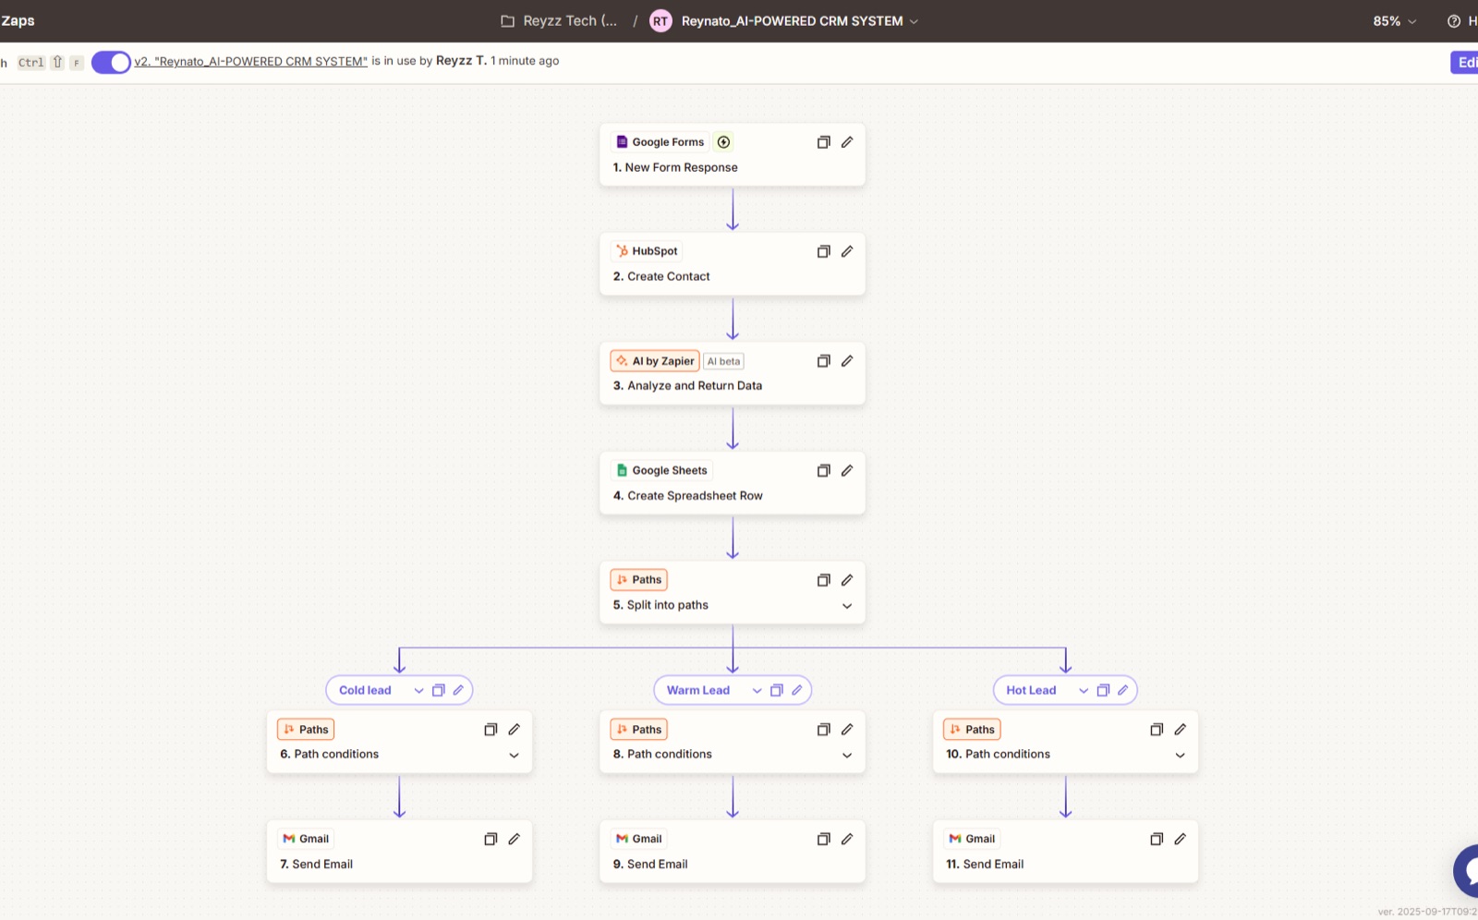Open the Zap name dropdown arrow

(914, 21)
